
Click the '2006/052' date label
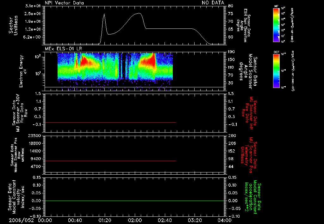(21, 220)
